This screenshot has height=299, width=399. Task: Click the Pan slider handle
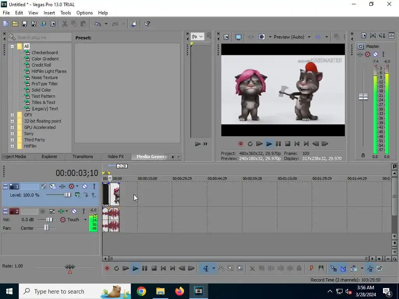coord(46,228)
